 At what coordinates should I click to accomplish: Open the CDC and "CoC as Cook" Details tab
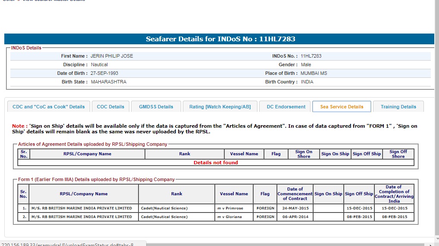click(49, 107)
